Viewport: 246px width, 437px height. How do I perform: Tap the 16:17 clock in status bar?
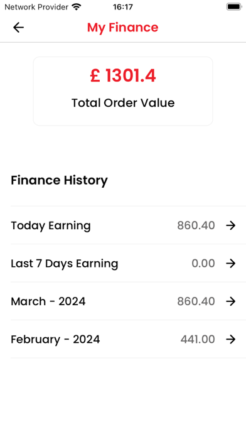[x=123, y=7]
